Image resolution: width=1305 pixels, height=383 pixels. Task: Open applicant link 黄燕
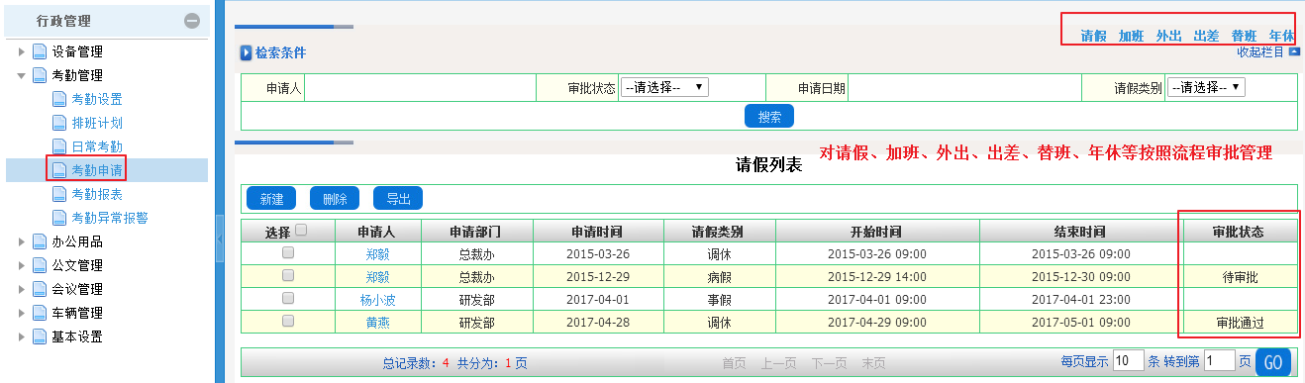coord(377,322)
